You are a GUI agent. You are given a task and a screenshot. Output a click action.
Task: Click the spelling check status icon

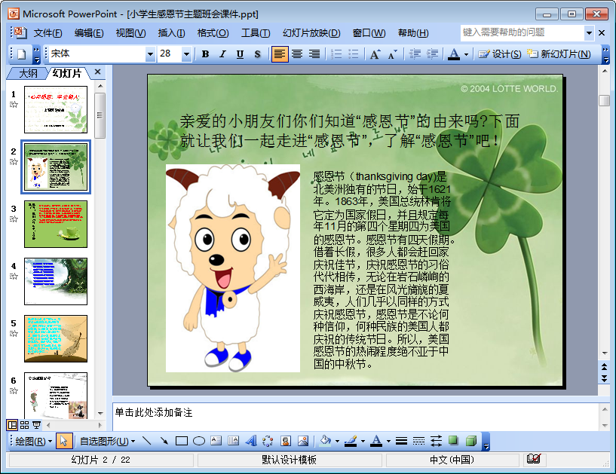534,459
